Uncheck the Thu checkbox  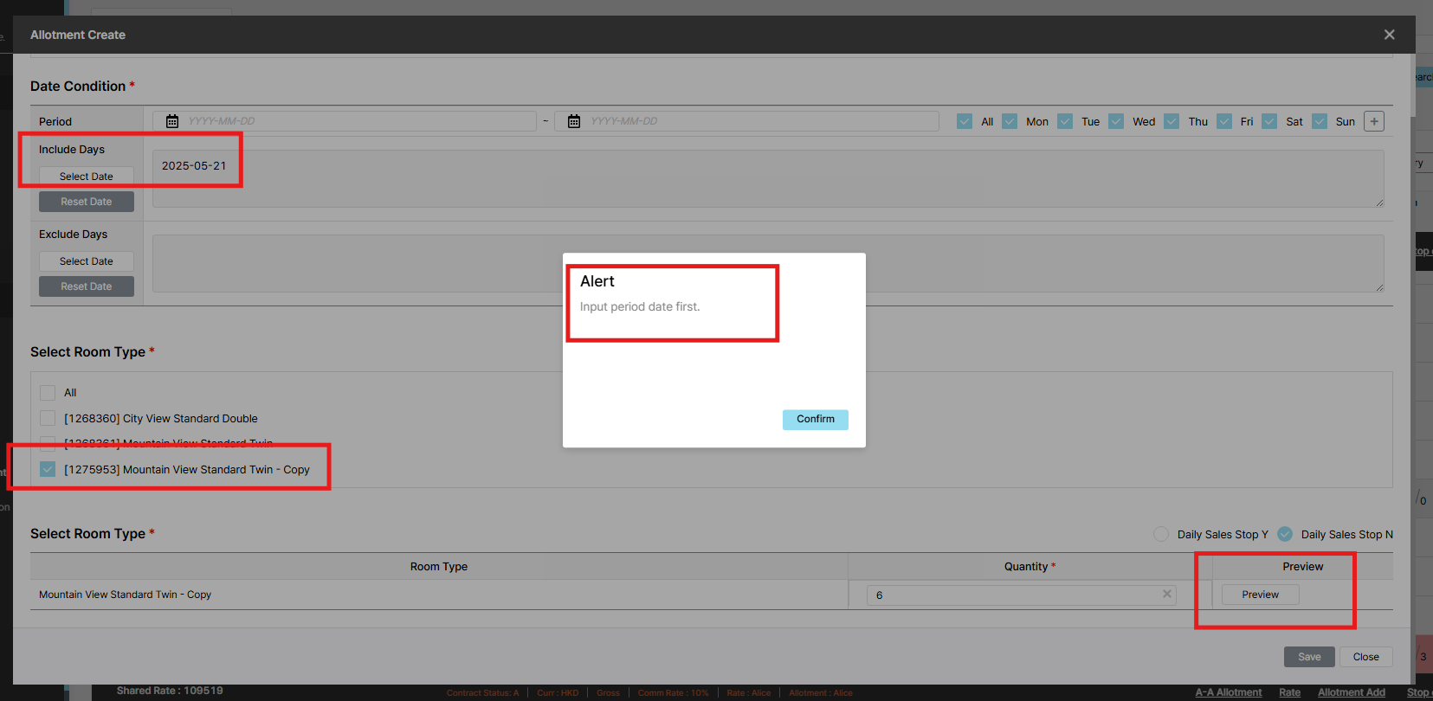click(x=1172, y=121)
